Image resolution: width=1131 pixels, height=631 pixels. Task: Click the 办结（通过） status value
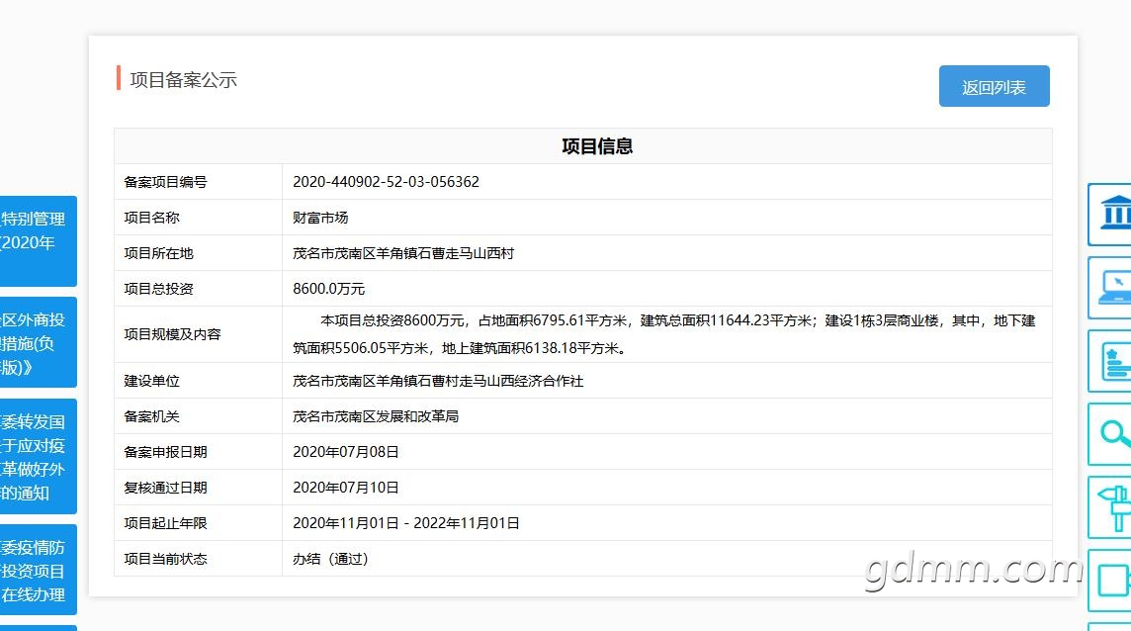tap(330, 559)
